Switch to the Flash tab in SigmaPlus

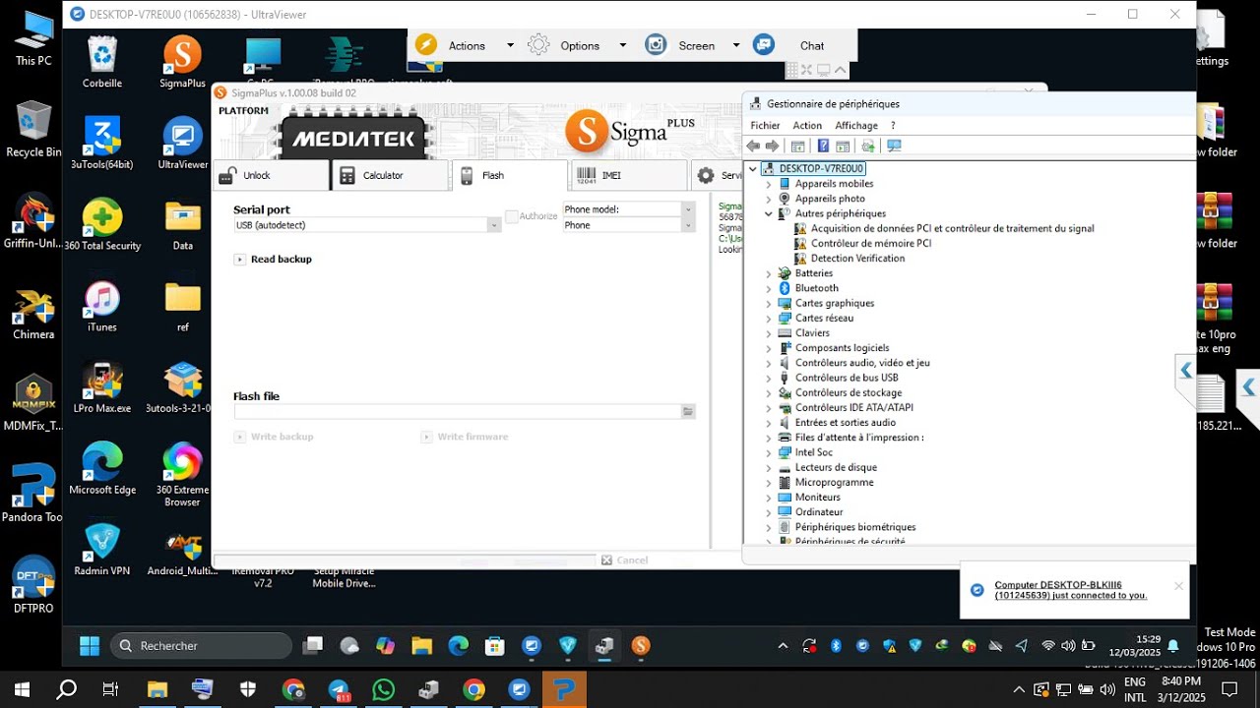tap(510, 175)
